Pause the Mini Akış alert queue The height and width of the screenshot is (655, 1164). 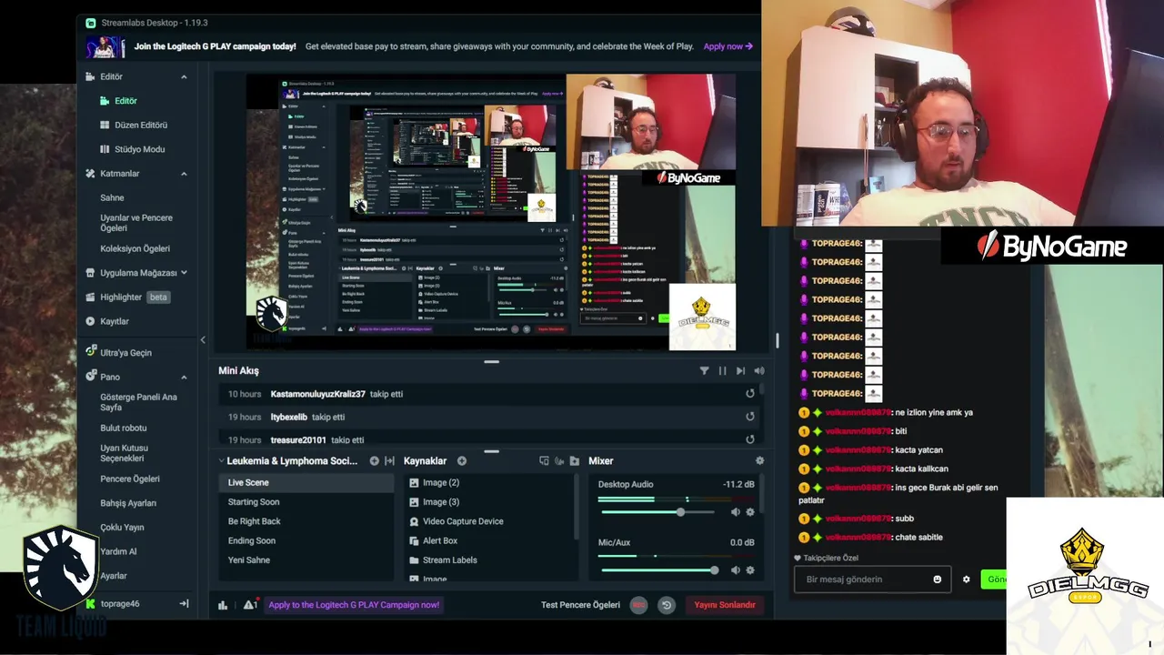[x=722, y=371]
